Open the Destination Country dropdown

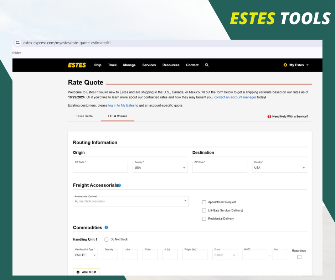(279, 167)
